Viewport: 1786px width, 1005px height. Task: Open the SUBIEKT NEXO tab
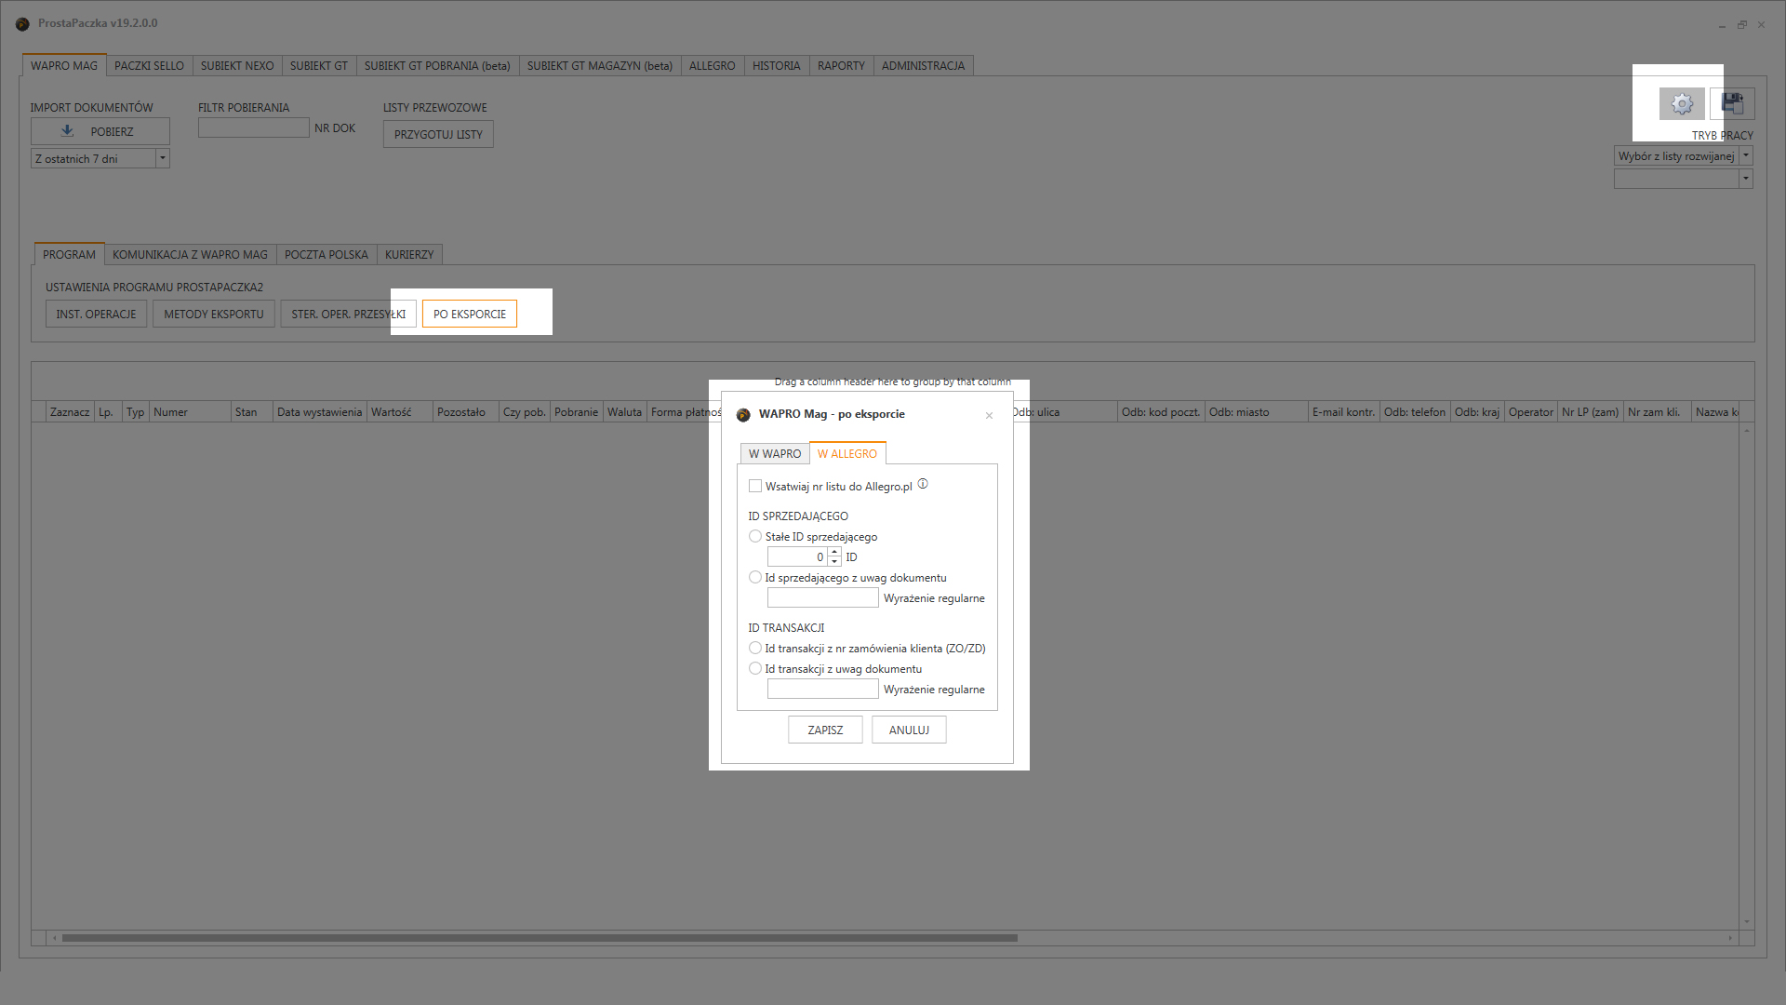[x=237, y=66]
